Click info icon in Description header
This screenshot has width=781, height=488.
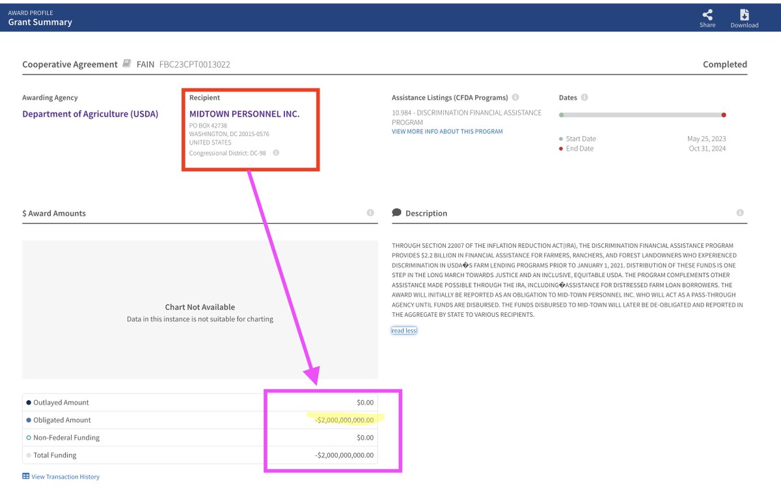click(740, 213)
